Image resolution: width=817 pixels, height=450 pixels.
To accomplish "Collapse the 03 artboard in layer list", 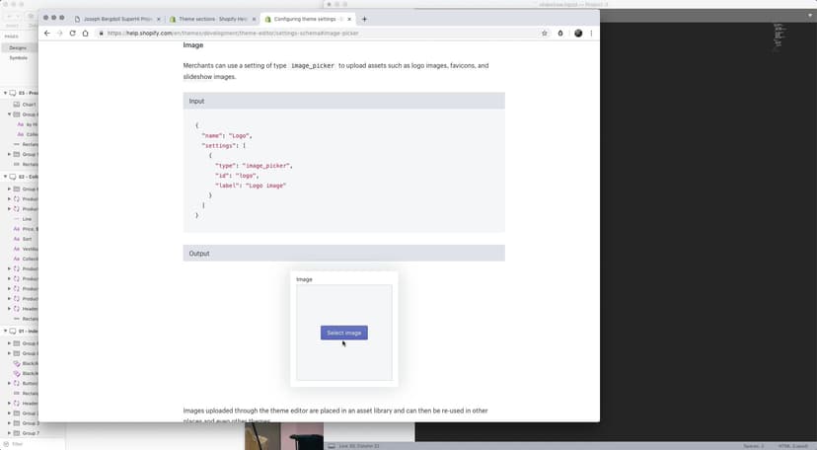I will [x=4, y=93].
